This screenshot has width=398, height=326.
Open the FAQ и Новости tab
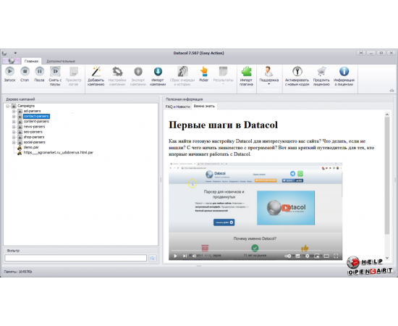click(x=178, y=106)
